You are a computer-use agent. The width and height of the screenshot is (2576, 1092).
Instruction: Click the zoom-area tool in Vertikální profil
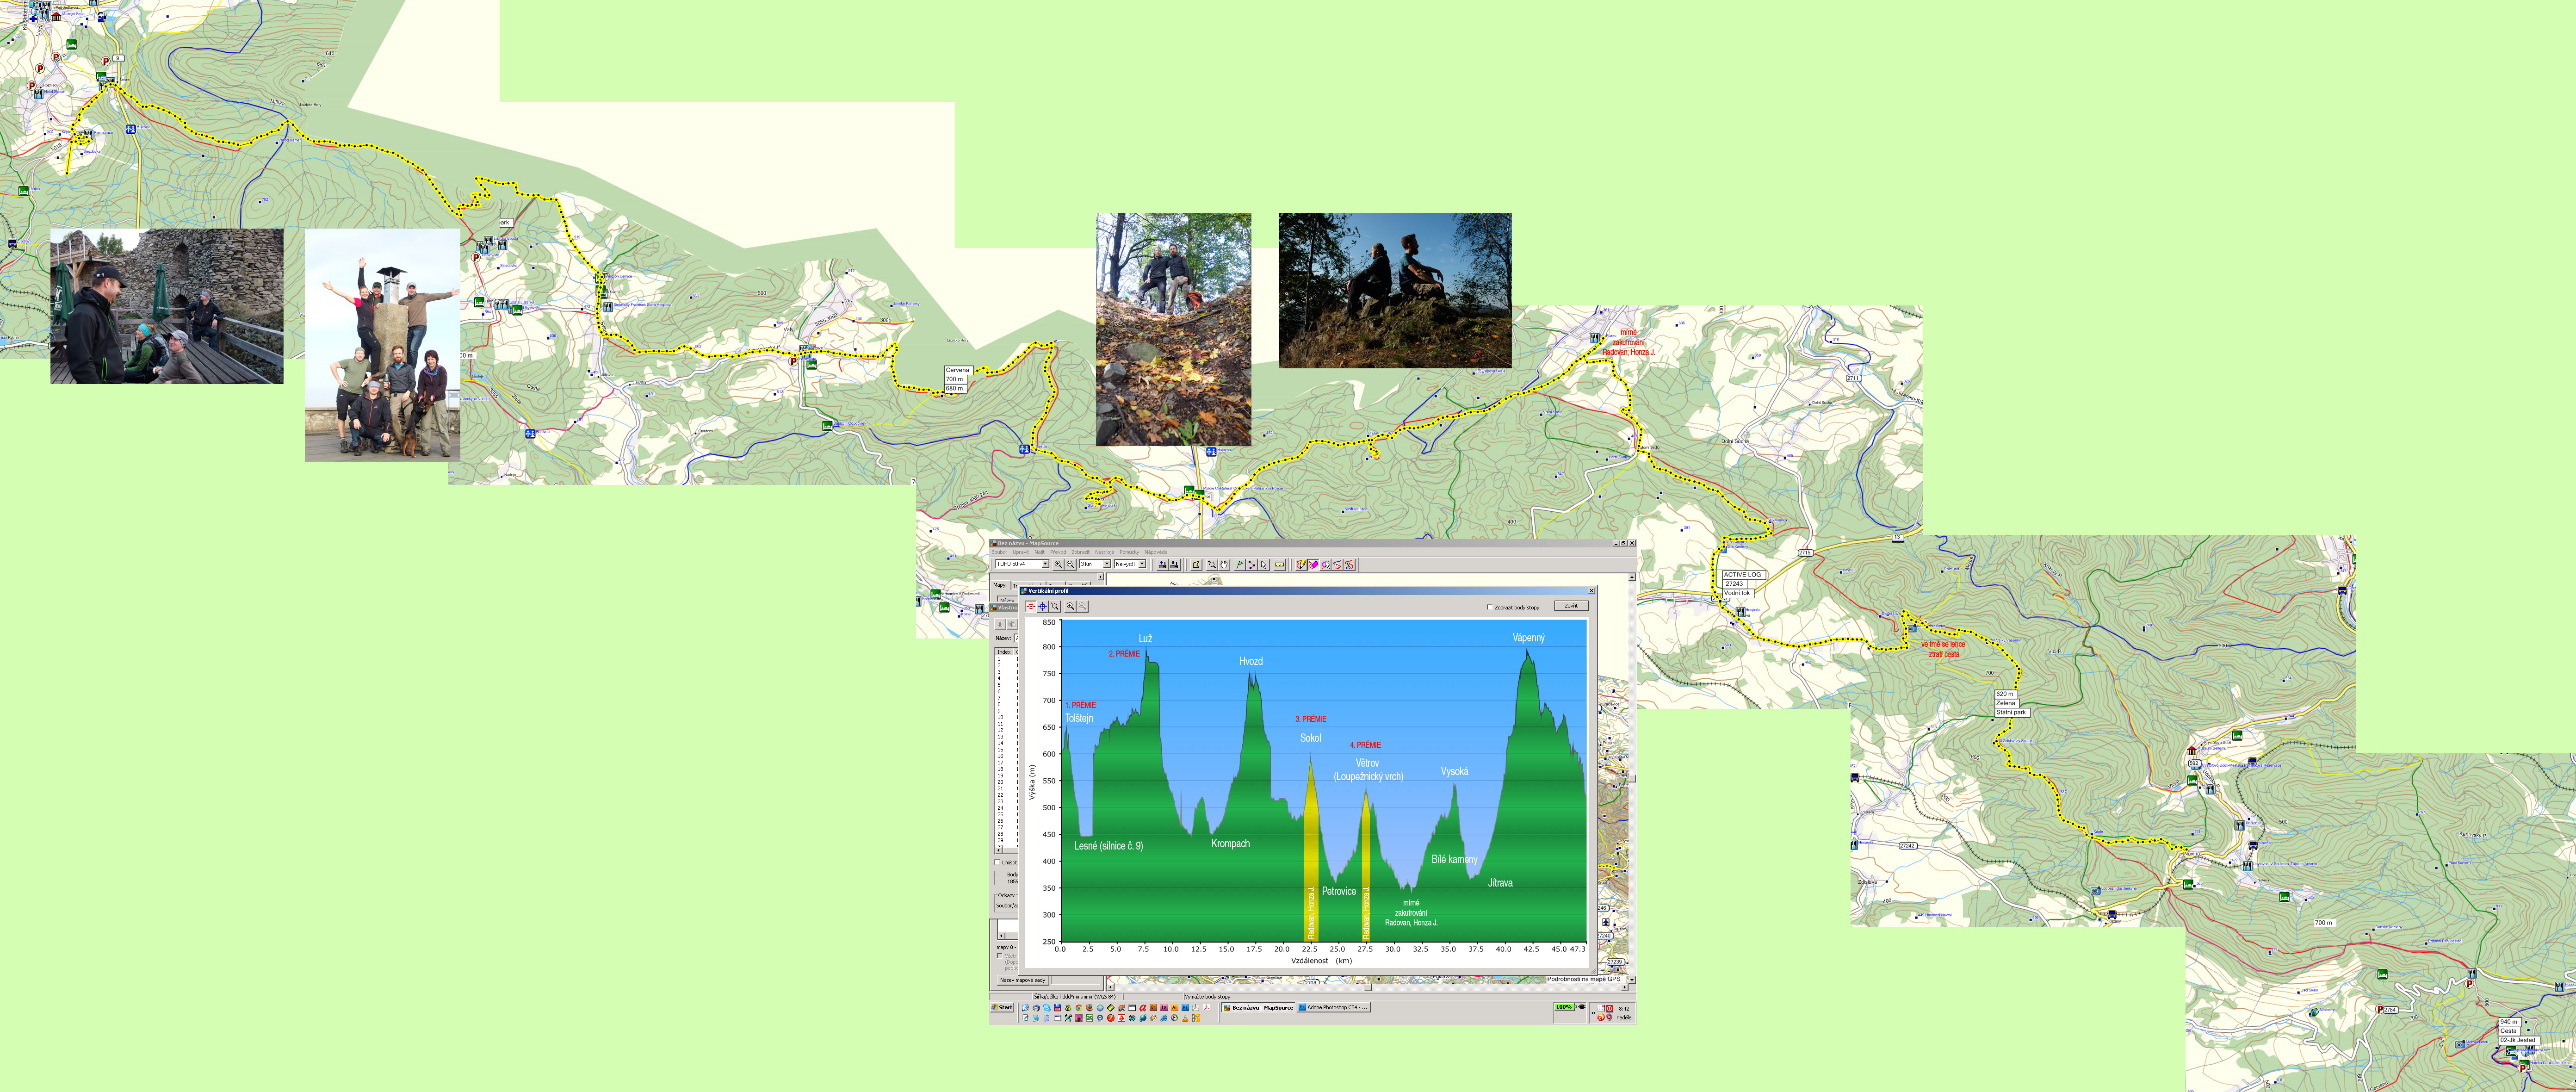[1055, 607]
